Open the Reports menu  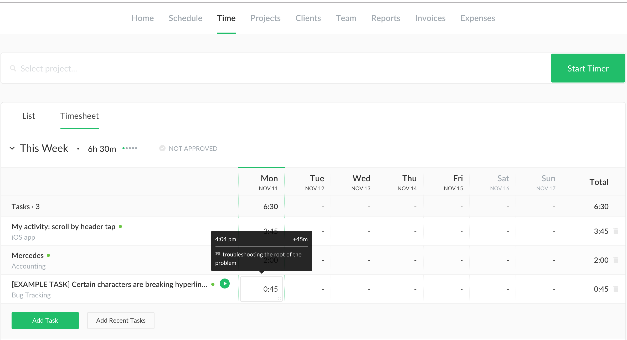point(386,18)
